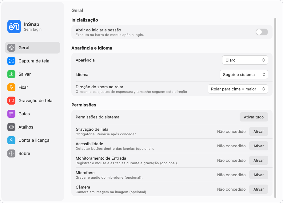Open the Atalhos label in sidebar
The image size is (283, 203).
pos(26,127)
